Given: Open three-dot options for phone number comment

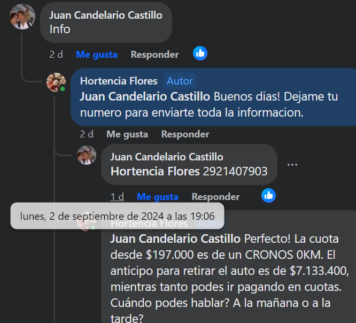Looking at the screenshot, I should pyautogui.click(x=292, y=165).
